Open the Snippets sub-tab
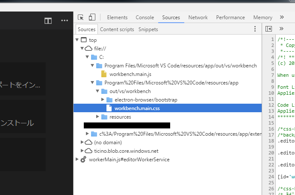 click(x=148, y=29)
